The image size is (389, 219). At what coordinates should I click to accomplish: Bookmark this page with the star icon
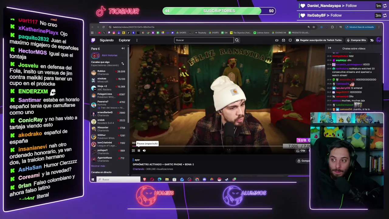[x=314, y=27]
